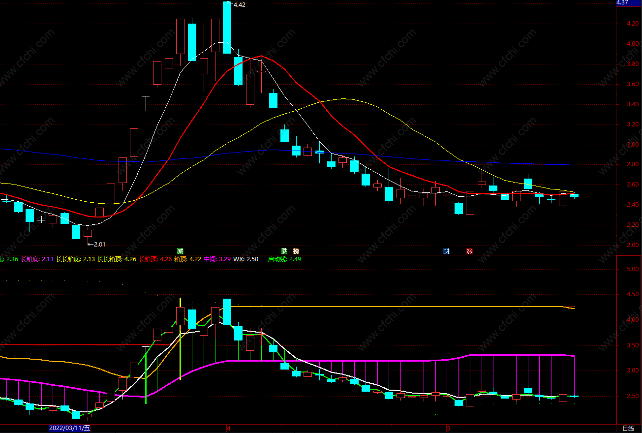Image resolution: width=642 pixels, height=433 pixels.
Task: Click the 4.42 high price label
Action: (240, 4)
